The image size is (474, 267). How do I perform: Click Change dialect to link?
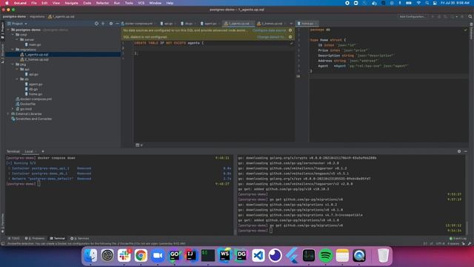270,37
